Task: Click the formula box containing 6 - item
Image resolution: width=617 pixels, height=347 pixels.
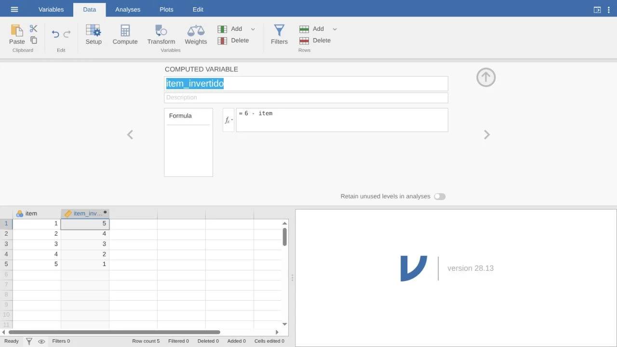Action: [342, 120]
